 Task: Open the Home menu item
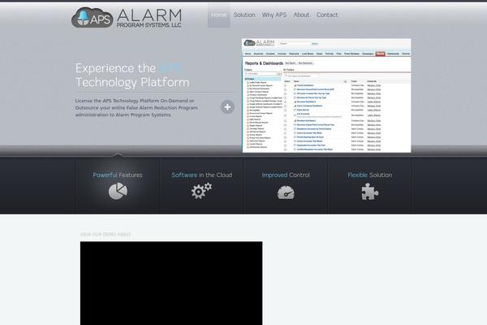(218, 15)
